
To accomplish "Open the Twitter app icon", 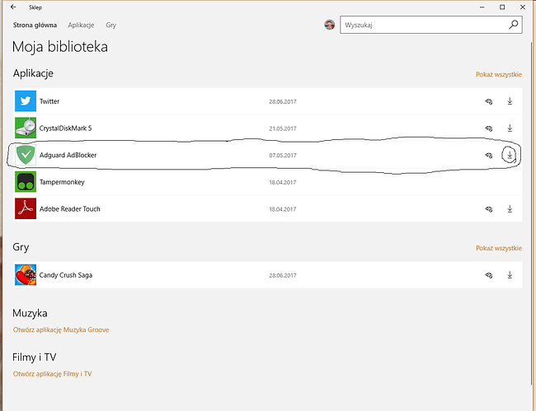I will (26, 101).
